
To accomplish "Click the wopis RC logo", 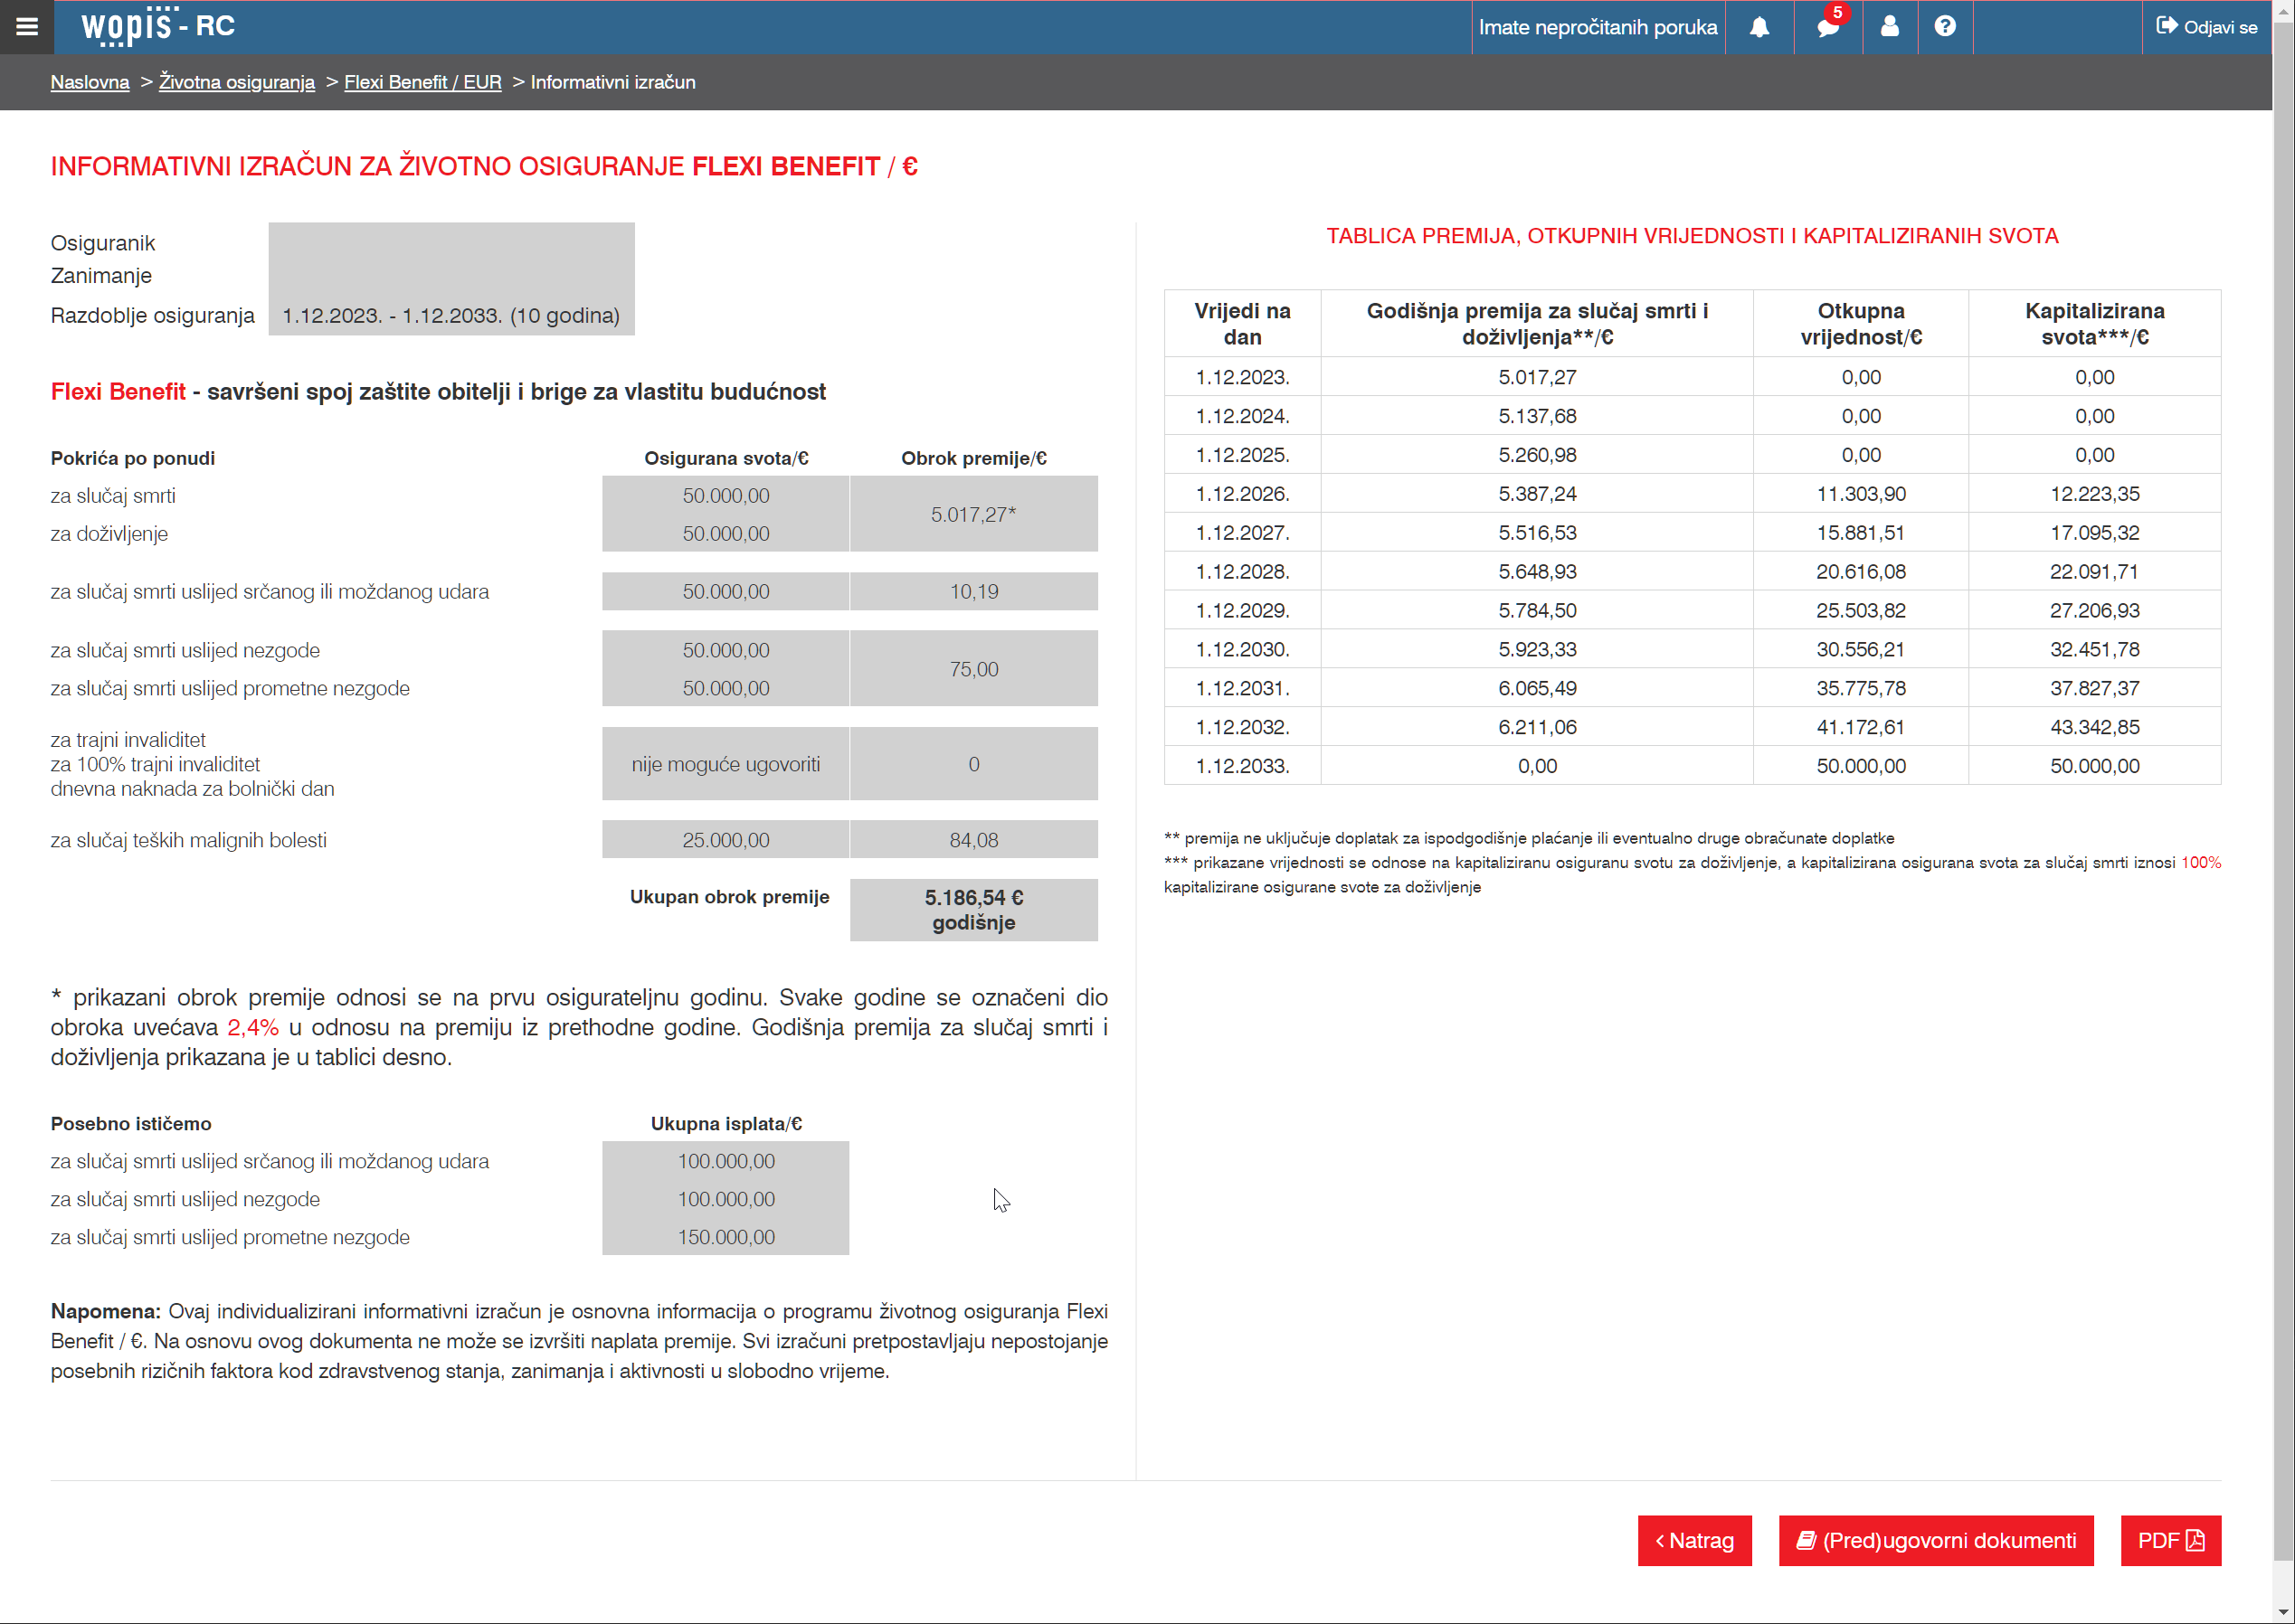I will click(x=158, y=26).
